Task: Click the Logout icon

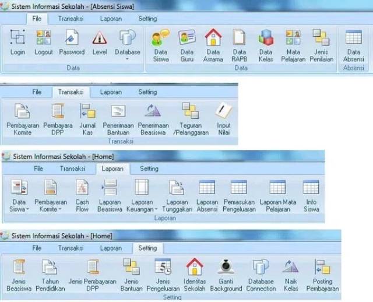Action: click(x=43, y=39)
